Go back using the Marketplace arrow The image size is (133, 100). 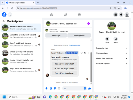[3, 21]
